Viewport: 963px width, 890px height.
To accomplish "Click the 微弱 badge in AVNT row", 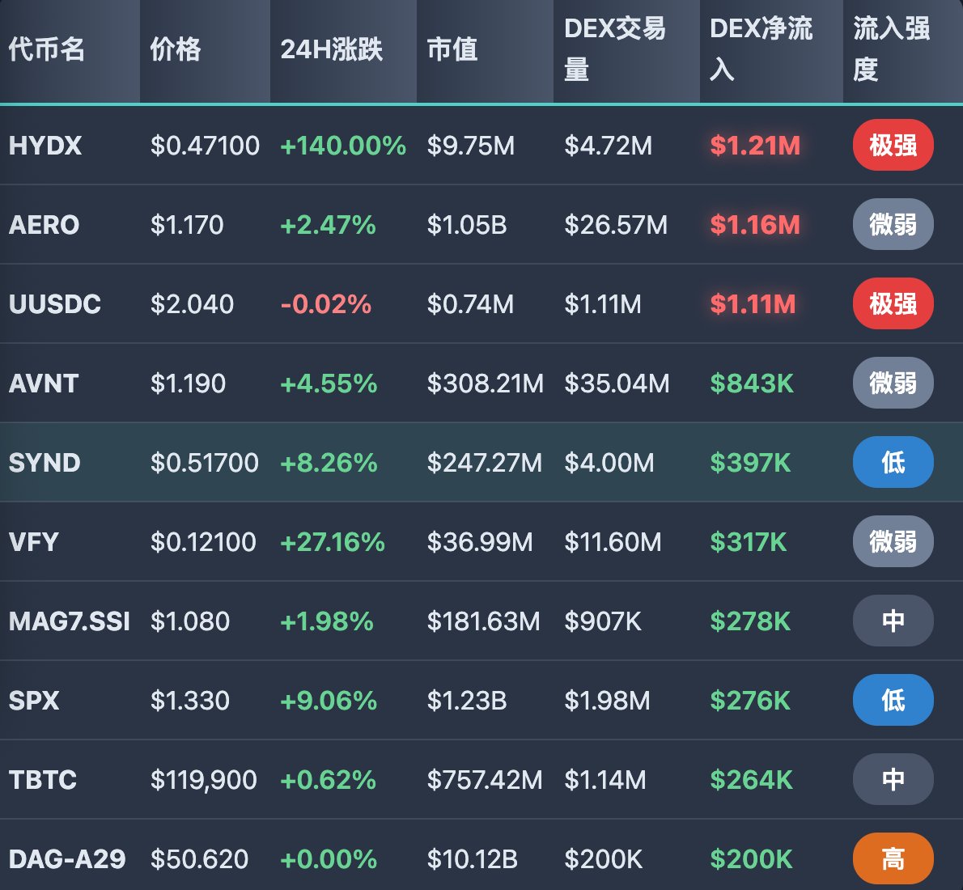I will [x=893, y=383].
